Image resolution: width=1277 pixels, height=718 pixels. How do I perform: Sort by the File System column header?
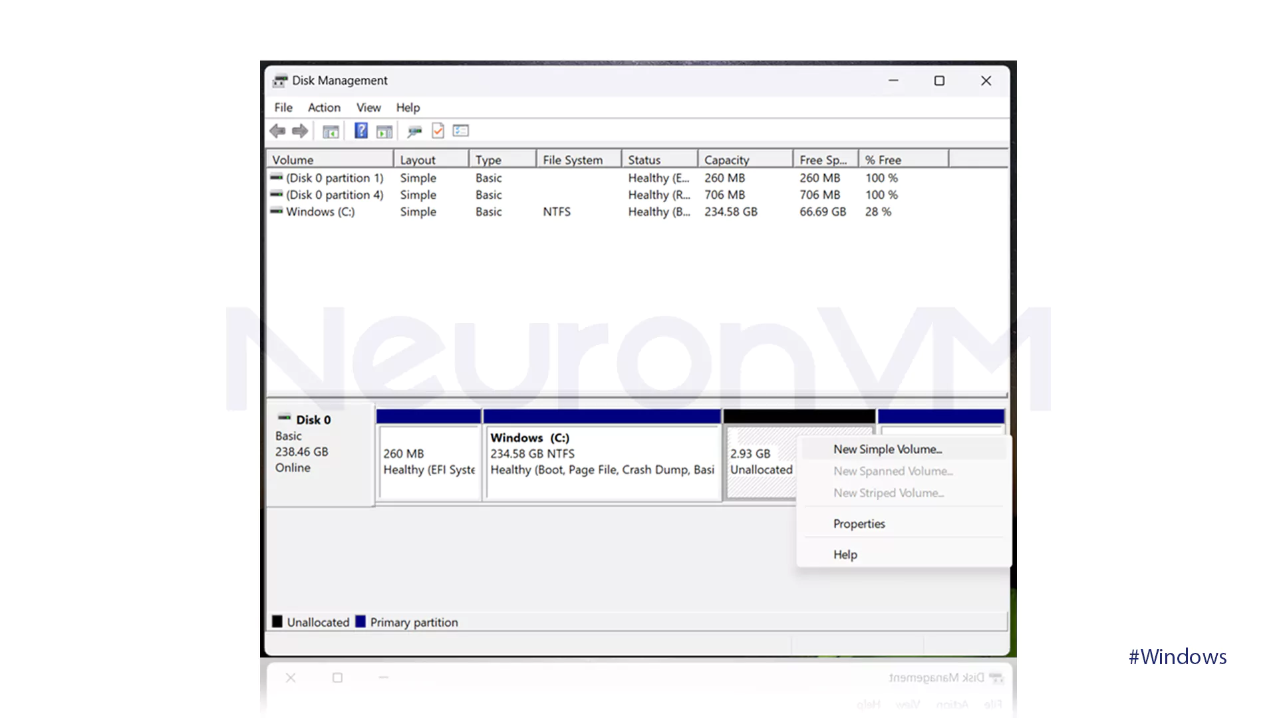(579, 160)
